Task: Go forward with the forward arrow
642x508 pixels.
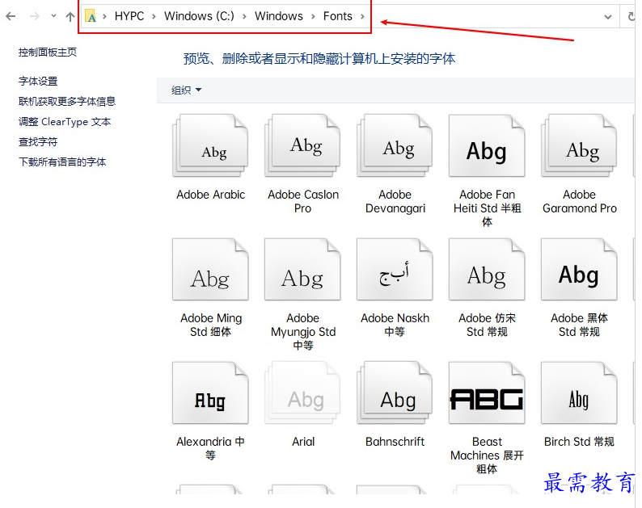Action: point(35,16)
